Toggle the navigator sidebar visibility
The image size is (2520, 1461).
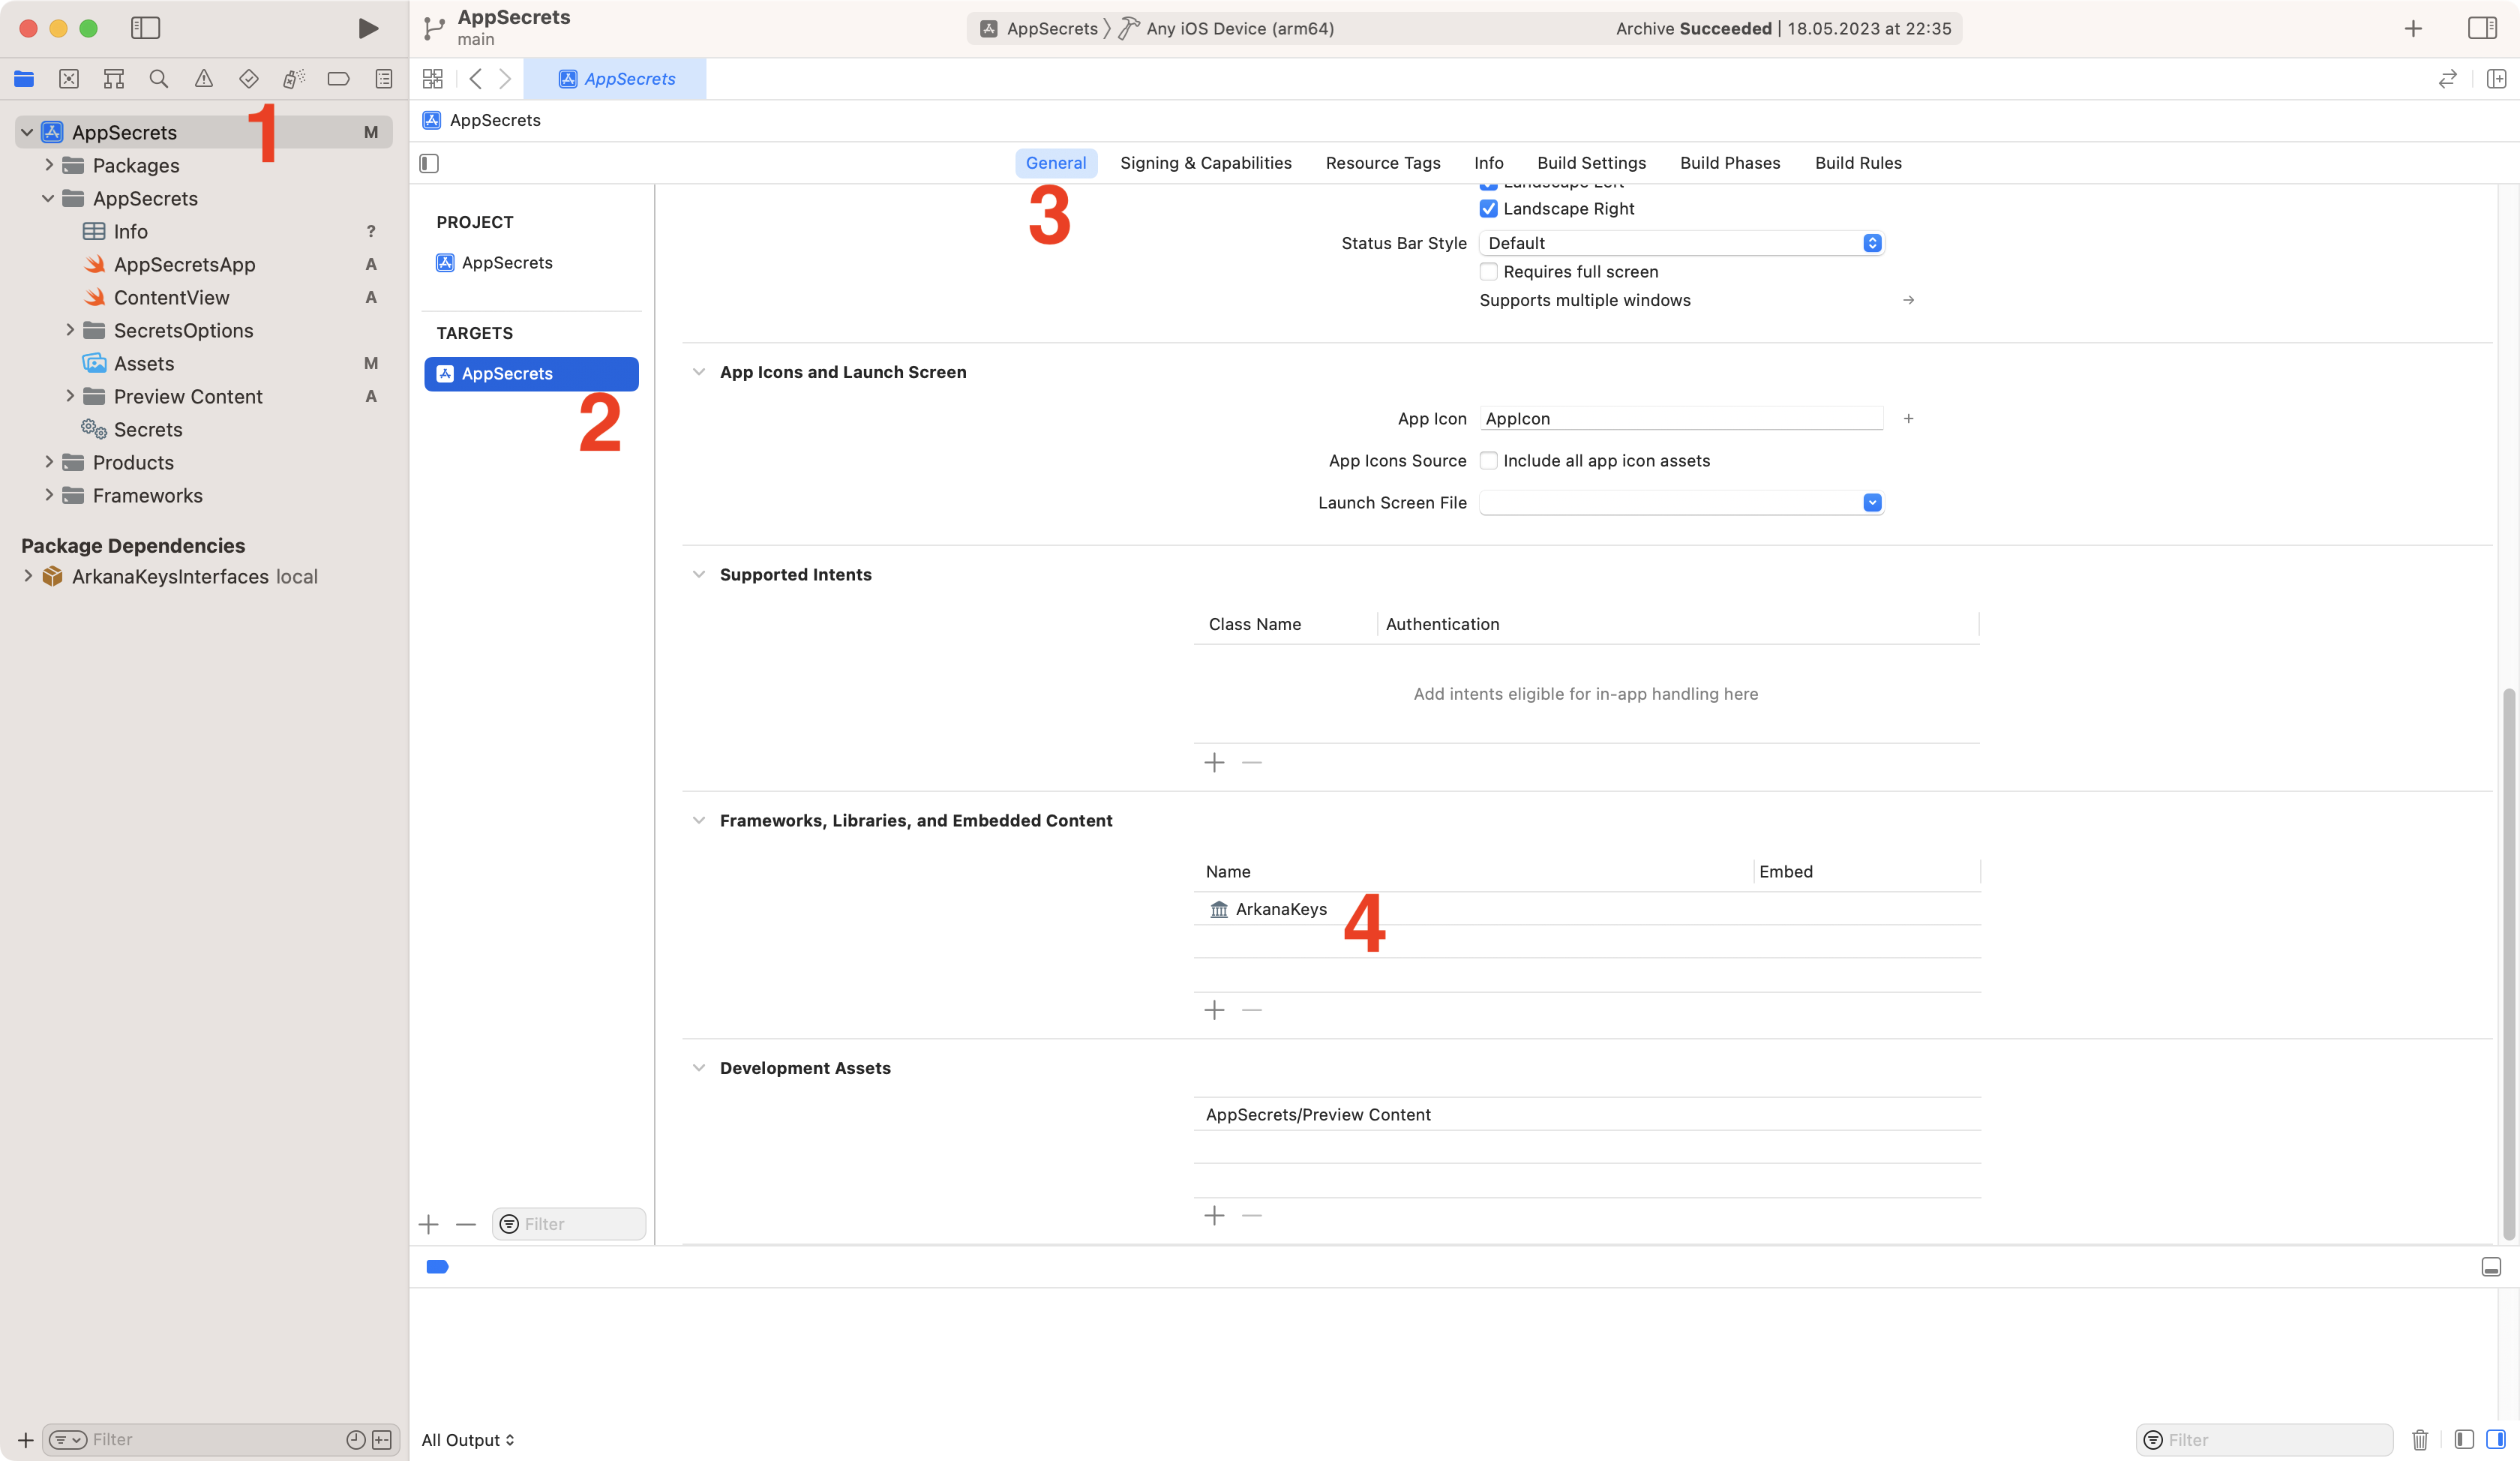point(145,28)
